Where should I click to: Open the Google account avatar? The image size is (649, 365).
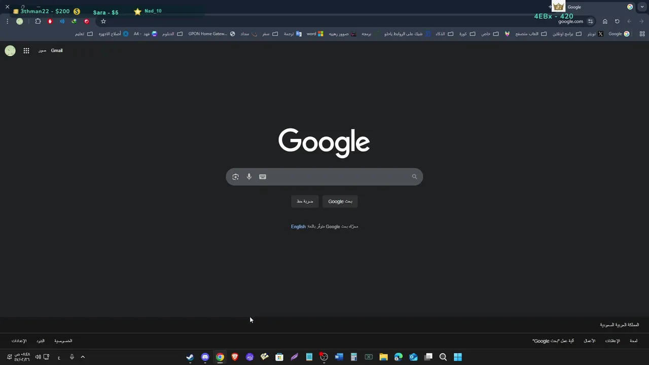tap(10, 51)
